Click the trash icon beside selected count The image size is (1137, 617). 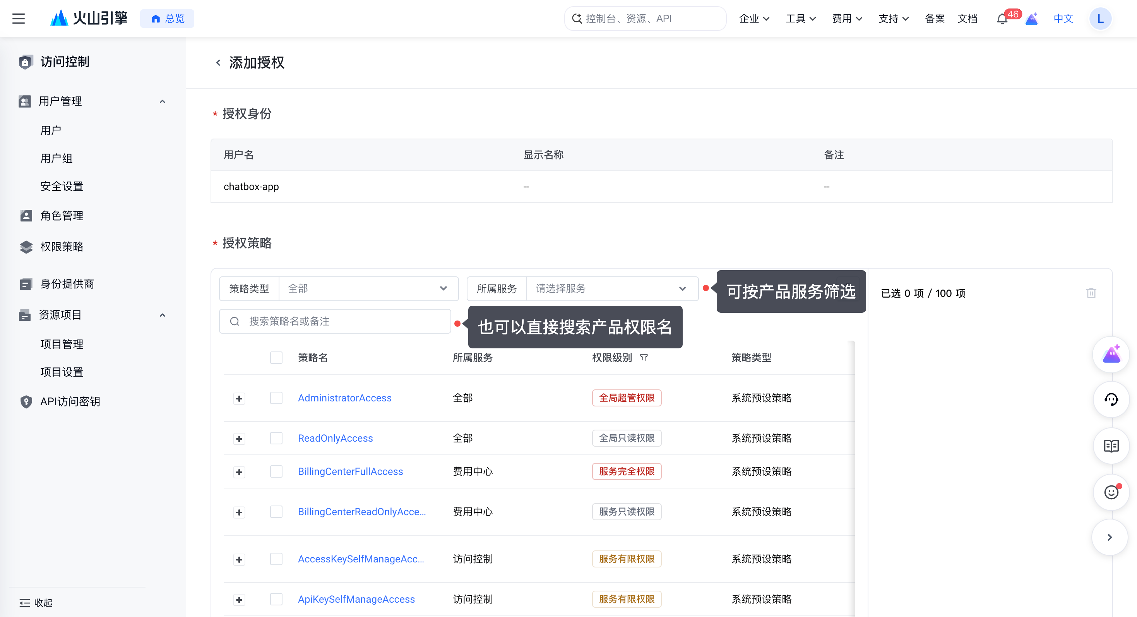tap(1091, 293)
